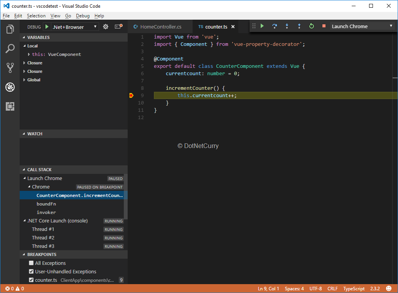Change indentation via Spaces: 4
Image resolution: width=398 pixels, height=293 pixels.
pyautogui.click(x=294, y=288)
